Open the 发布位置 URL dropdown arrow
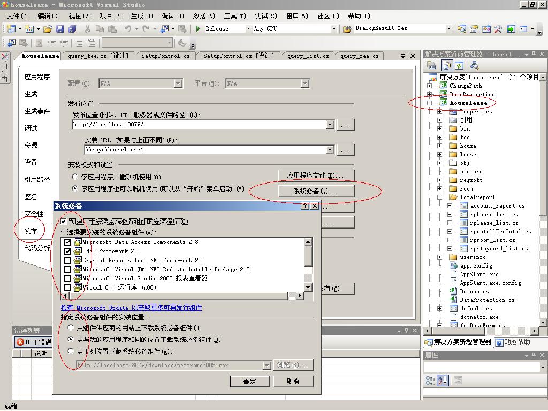 (x=330, y=124)
